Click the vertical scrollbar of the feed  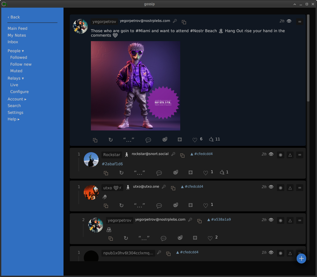(x=308, y=58)
